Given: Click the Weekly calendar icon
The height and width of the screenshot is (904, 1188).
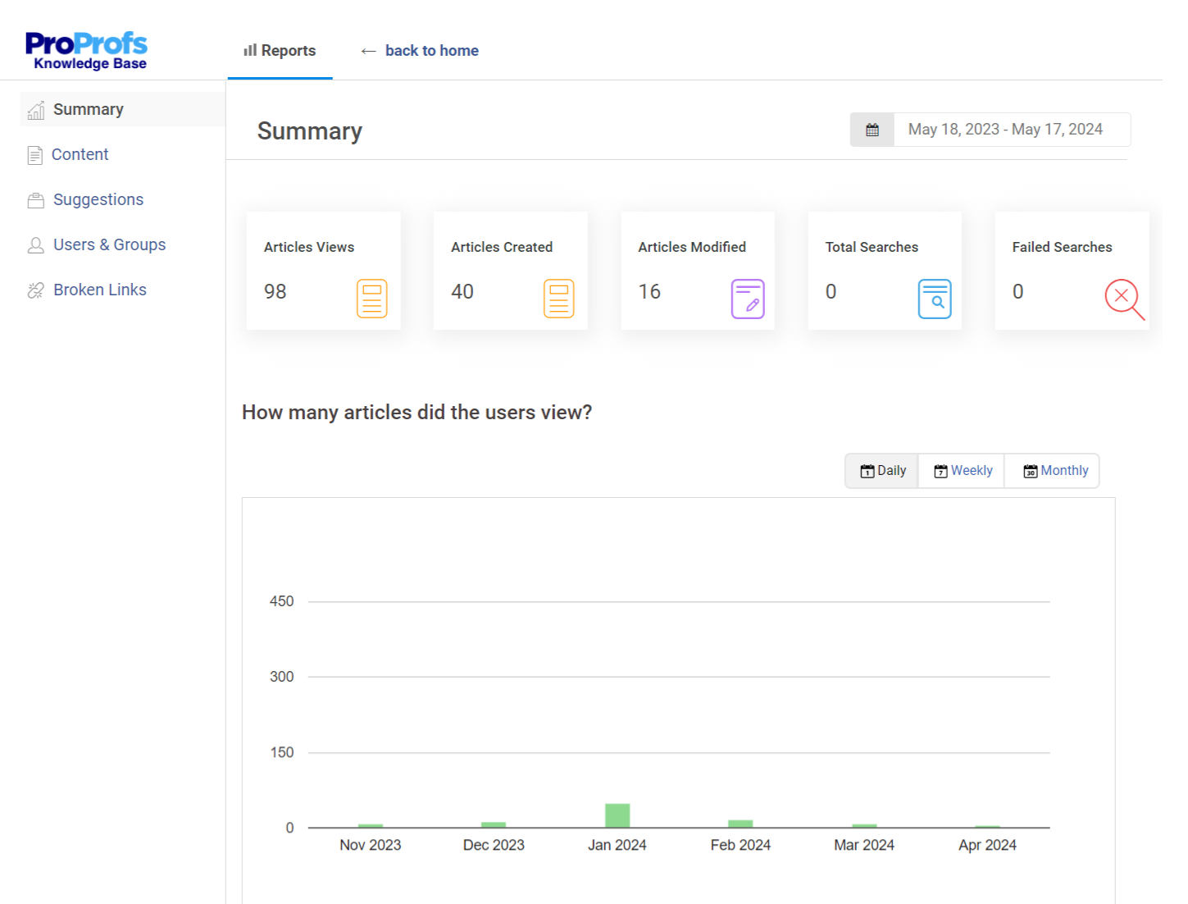Looking at the screenshot, I should [x=941, y=472].
